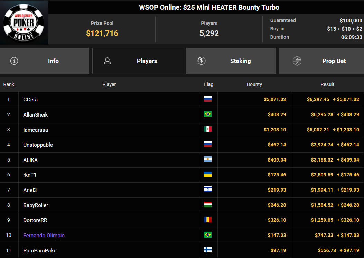364x258 pixels.
Task: Select player name Unstoppable_
Action: (39, 145)
